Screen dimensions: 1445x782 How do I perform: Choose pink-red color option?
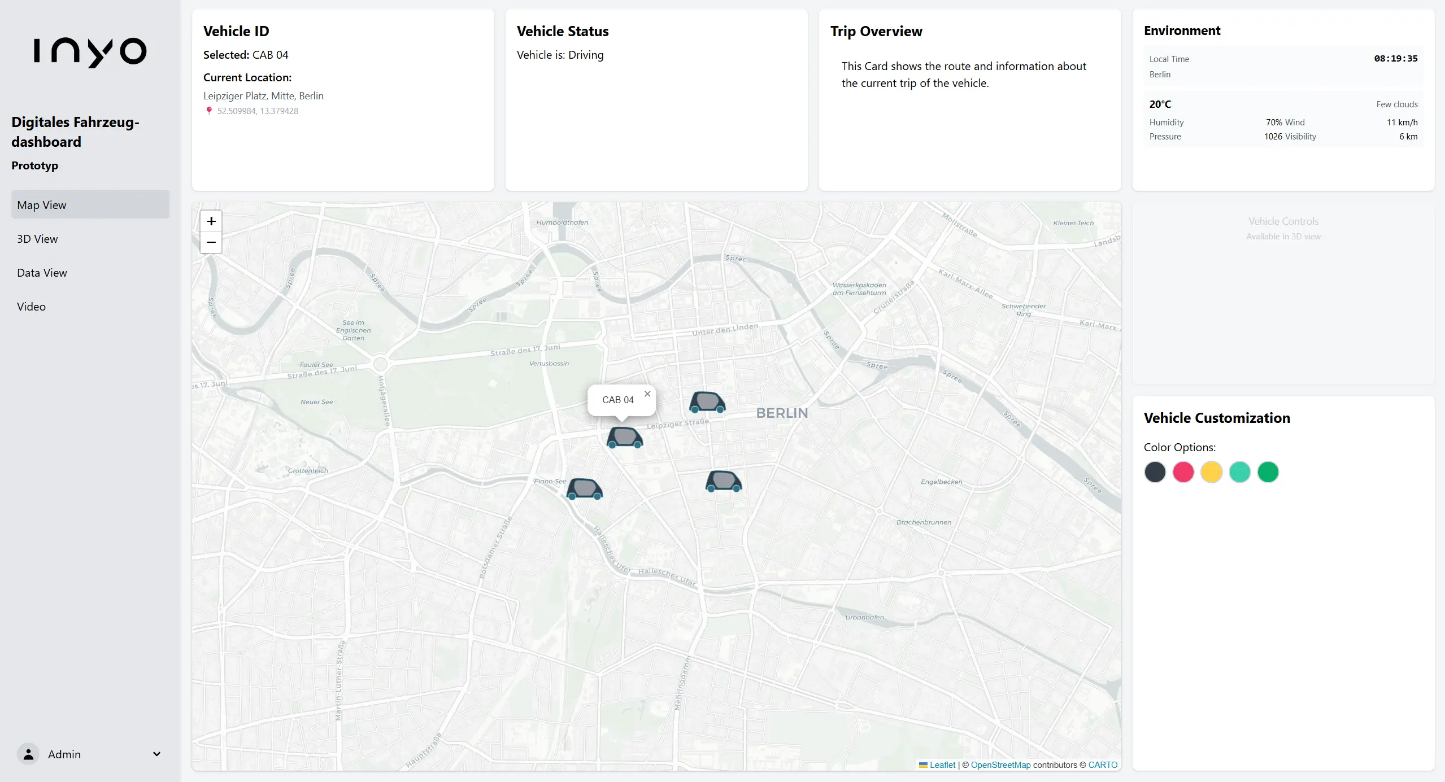(x=1183, y=472)
